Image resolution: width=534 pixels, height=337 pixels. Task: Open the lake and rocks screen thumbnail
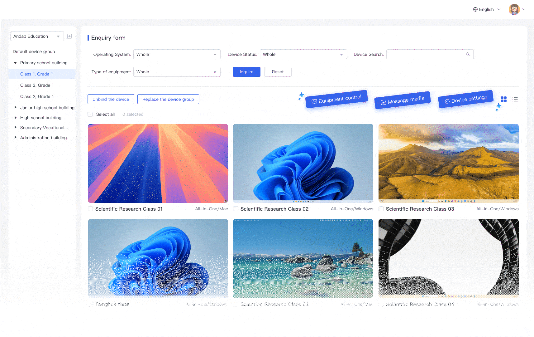tap(303, 258)
